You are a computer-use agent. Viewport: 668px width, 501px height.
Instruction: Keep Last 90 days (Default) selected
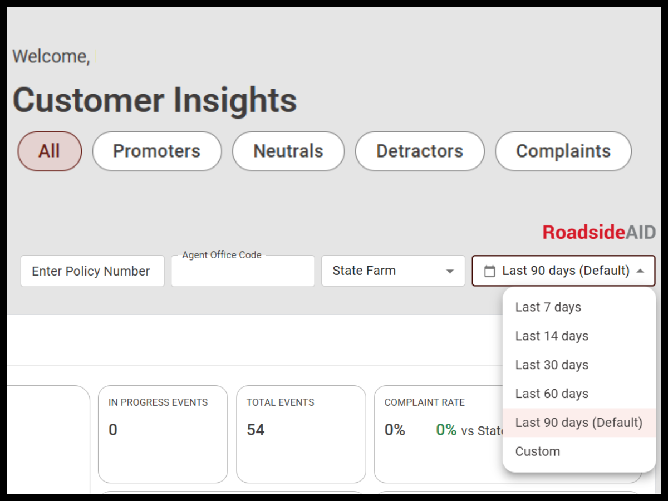click(579, 423)
